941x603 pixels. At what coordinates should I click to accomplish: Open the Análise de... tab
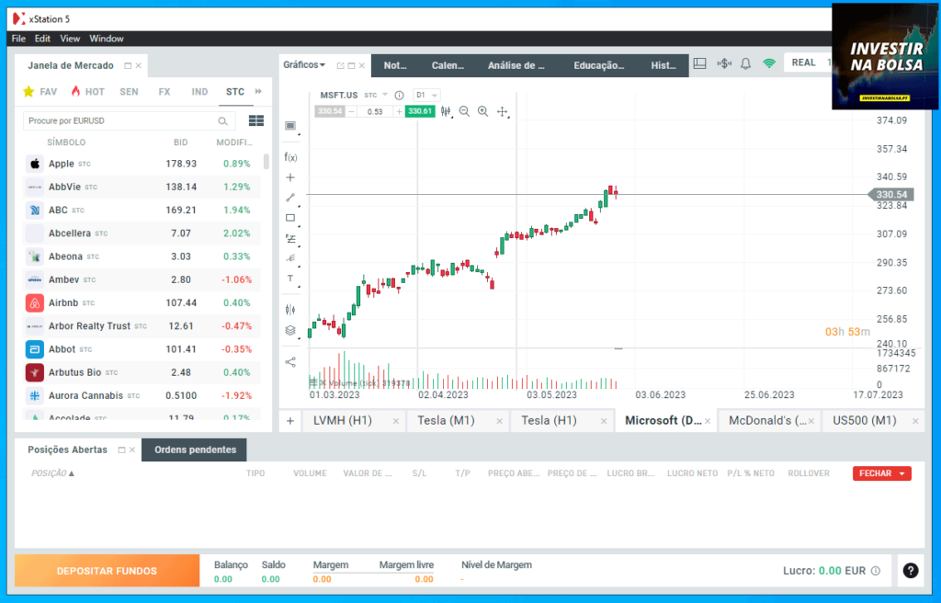coord(516,65)
